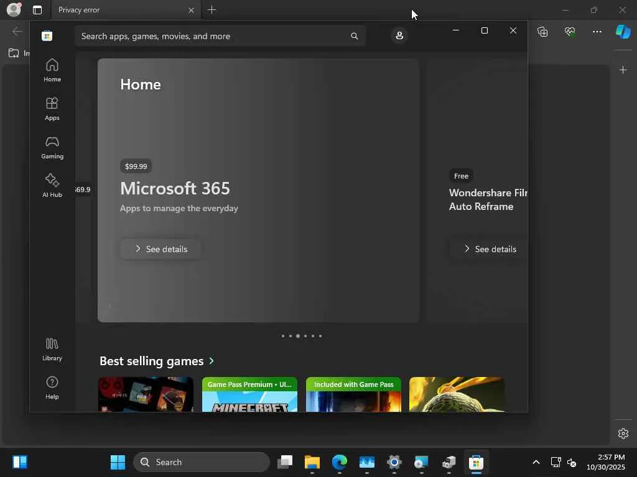Viewport: 637px width, 477px height.
Task: Open the Home section in Store sidebar
Action: [x=52, y=70]
